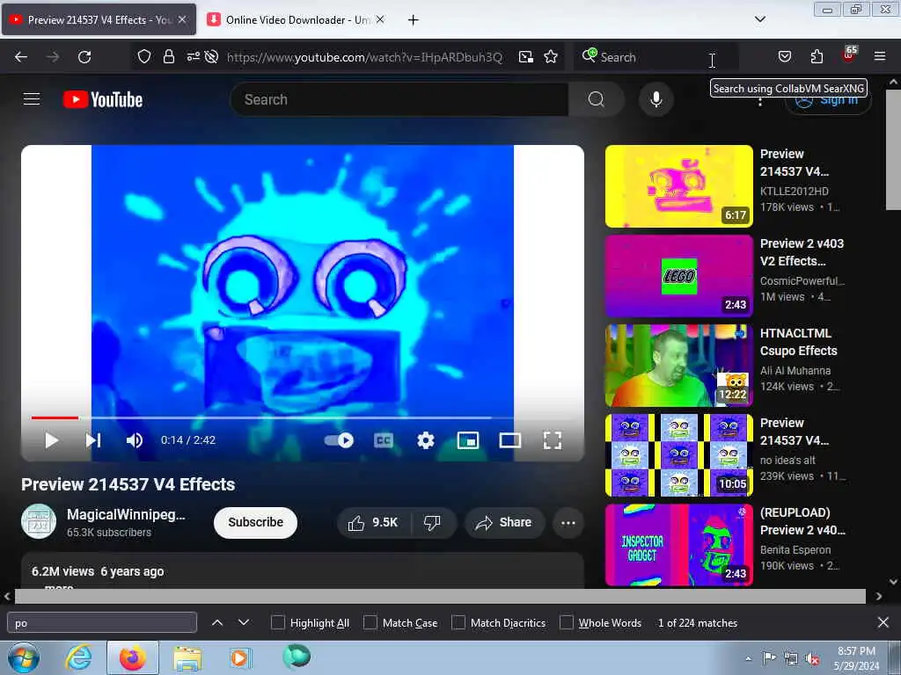Go to the YouTube home logo
Screen dimensions: 901x675
[x=103, y=99]
